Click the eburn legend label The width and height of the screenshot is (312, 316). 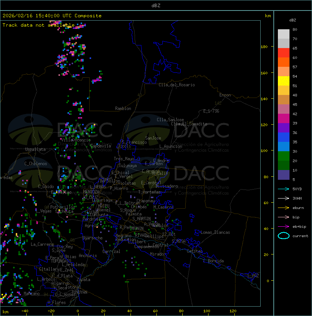click(x=298, y=208)
